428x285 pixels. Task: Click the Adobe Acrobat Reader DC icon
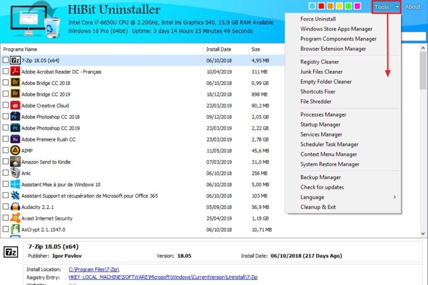click(x=15, y=71)
